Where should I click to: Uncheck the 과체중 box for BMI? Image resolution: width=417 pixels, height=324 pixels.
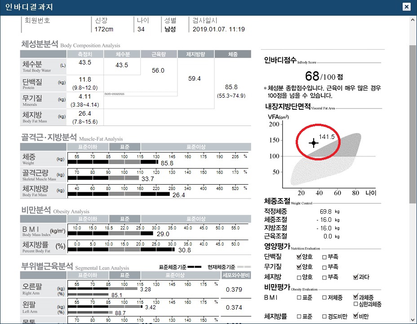click(355, 297)
